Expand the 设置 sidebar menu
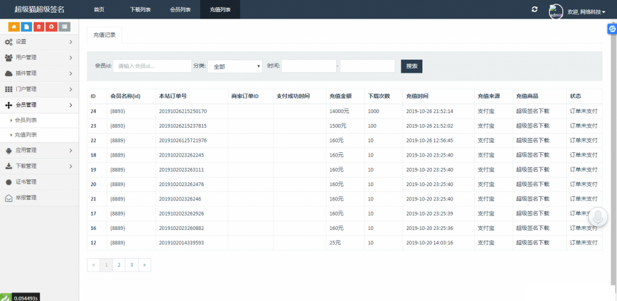The height and width of the screenshot is (301, 617). click(x=39, y=42)
